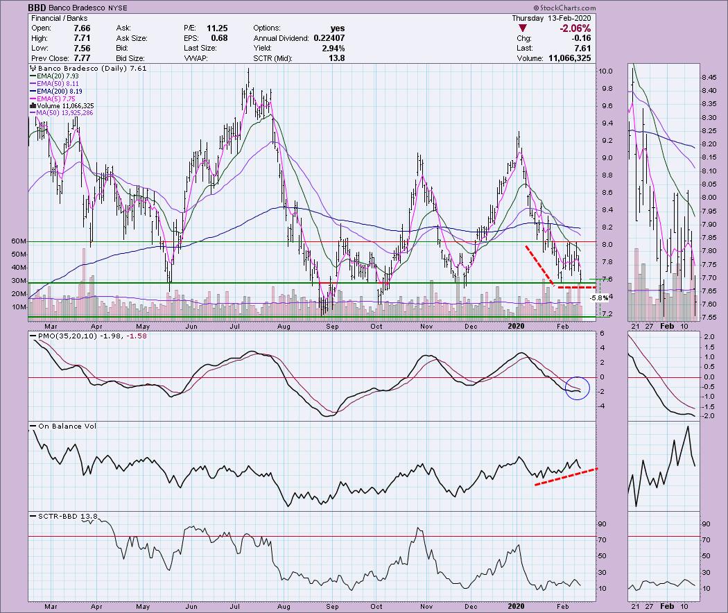
Task: Click the 60M volume axis label
Action: 19,241
